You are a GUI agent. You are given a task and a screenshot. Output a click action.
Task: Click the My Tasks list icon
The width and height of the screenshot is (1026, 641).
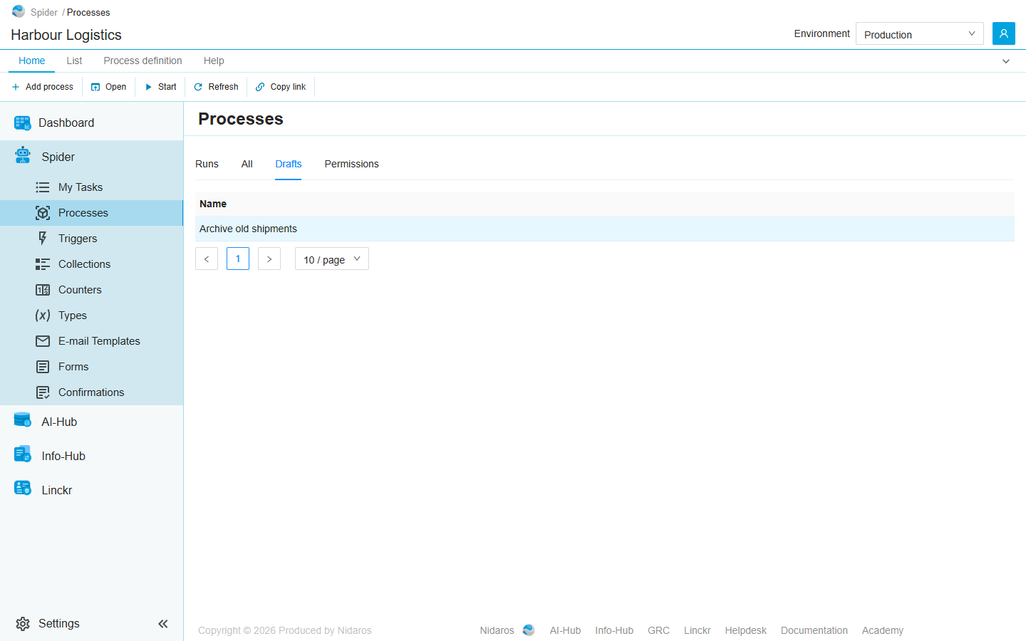click(x=43, y=187)
